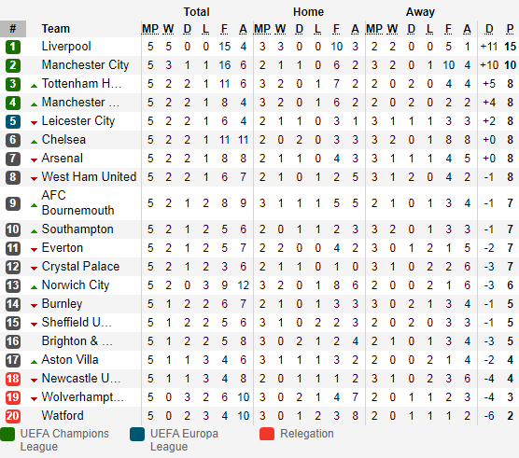Sort by the points P column header

[x=510, y=29]
